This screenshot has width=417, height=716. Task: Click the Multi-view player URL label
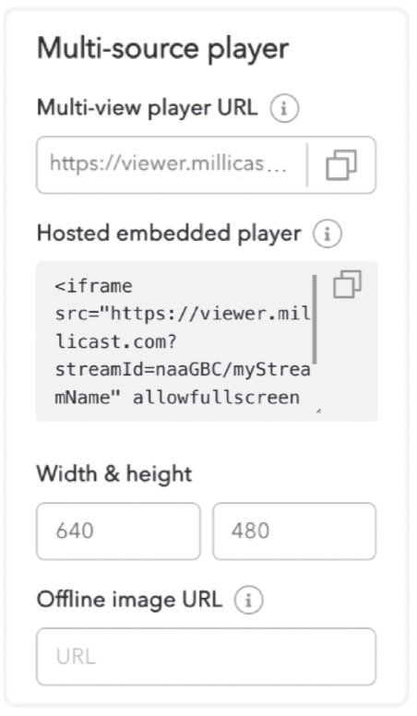click(147, 109)
